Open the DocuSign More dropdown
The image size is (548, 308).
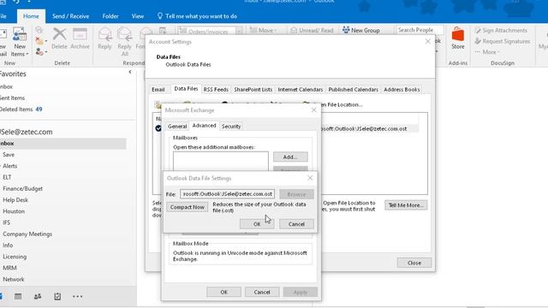click(487, 52)
